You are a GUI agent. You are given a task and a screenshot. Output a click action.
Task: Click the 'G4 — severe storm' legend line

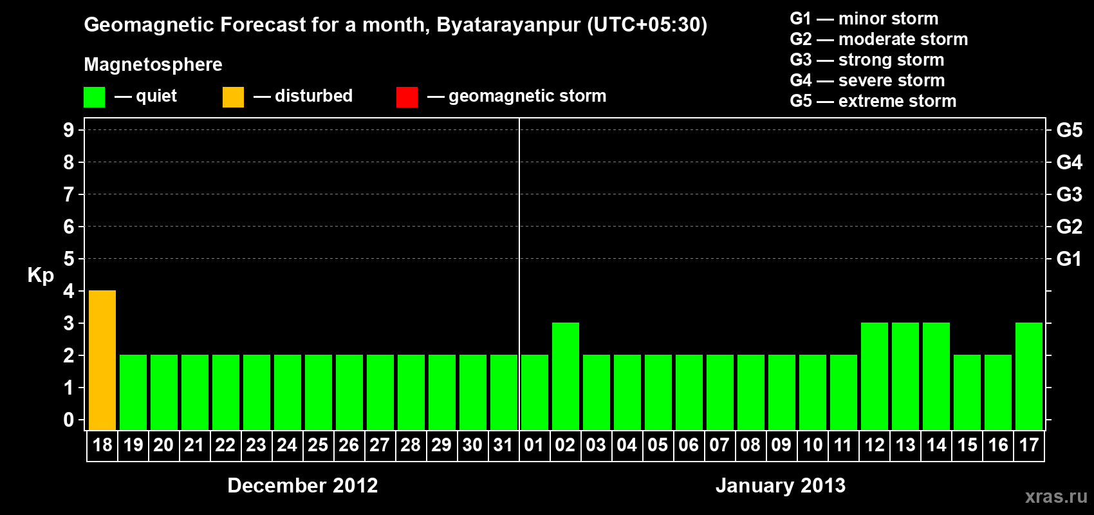click(867, 80)
